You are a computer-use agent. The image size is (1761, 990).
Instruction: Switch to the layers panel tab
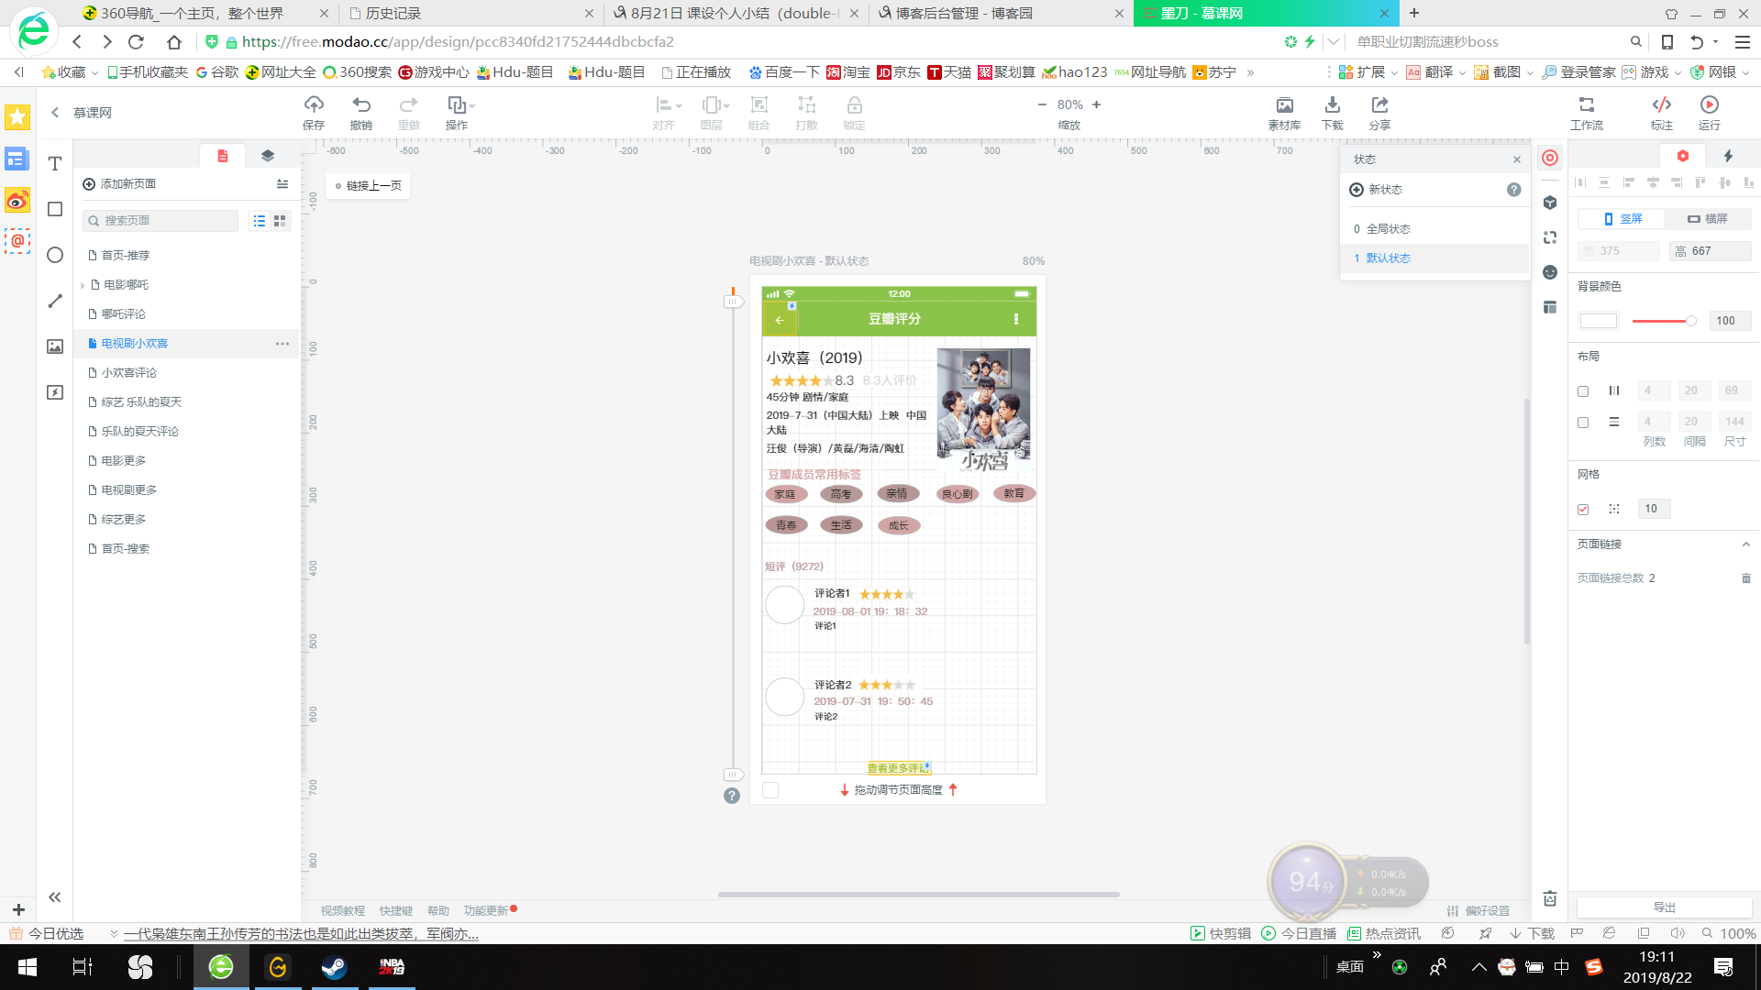(267, 156)
